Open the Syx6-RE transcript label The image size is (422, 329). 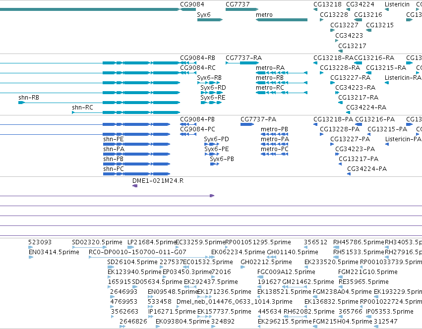point(213,98)
